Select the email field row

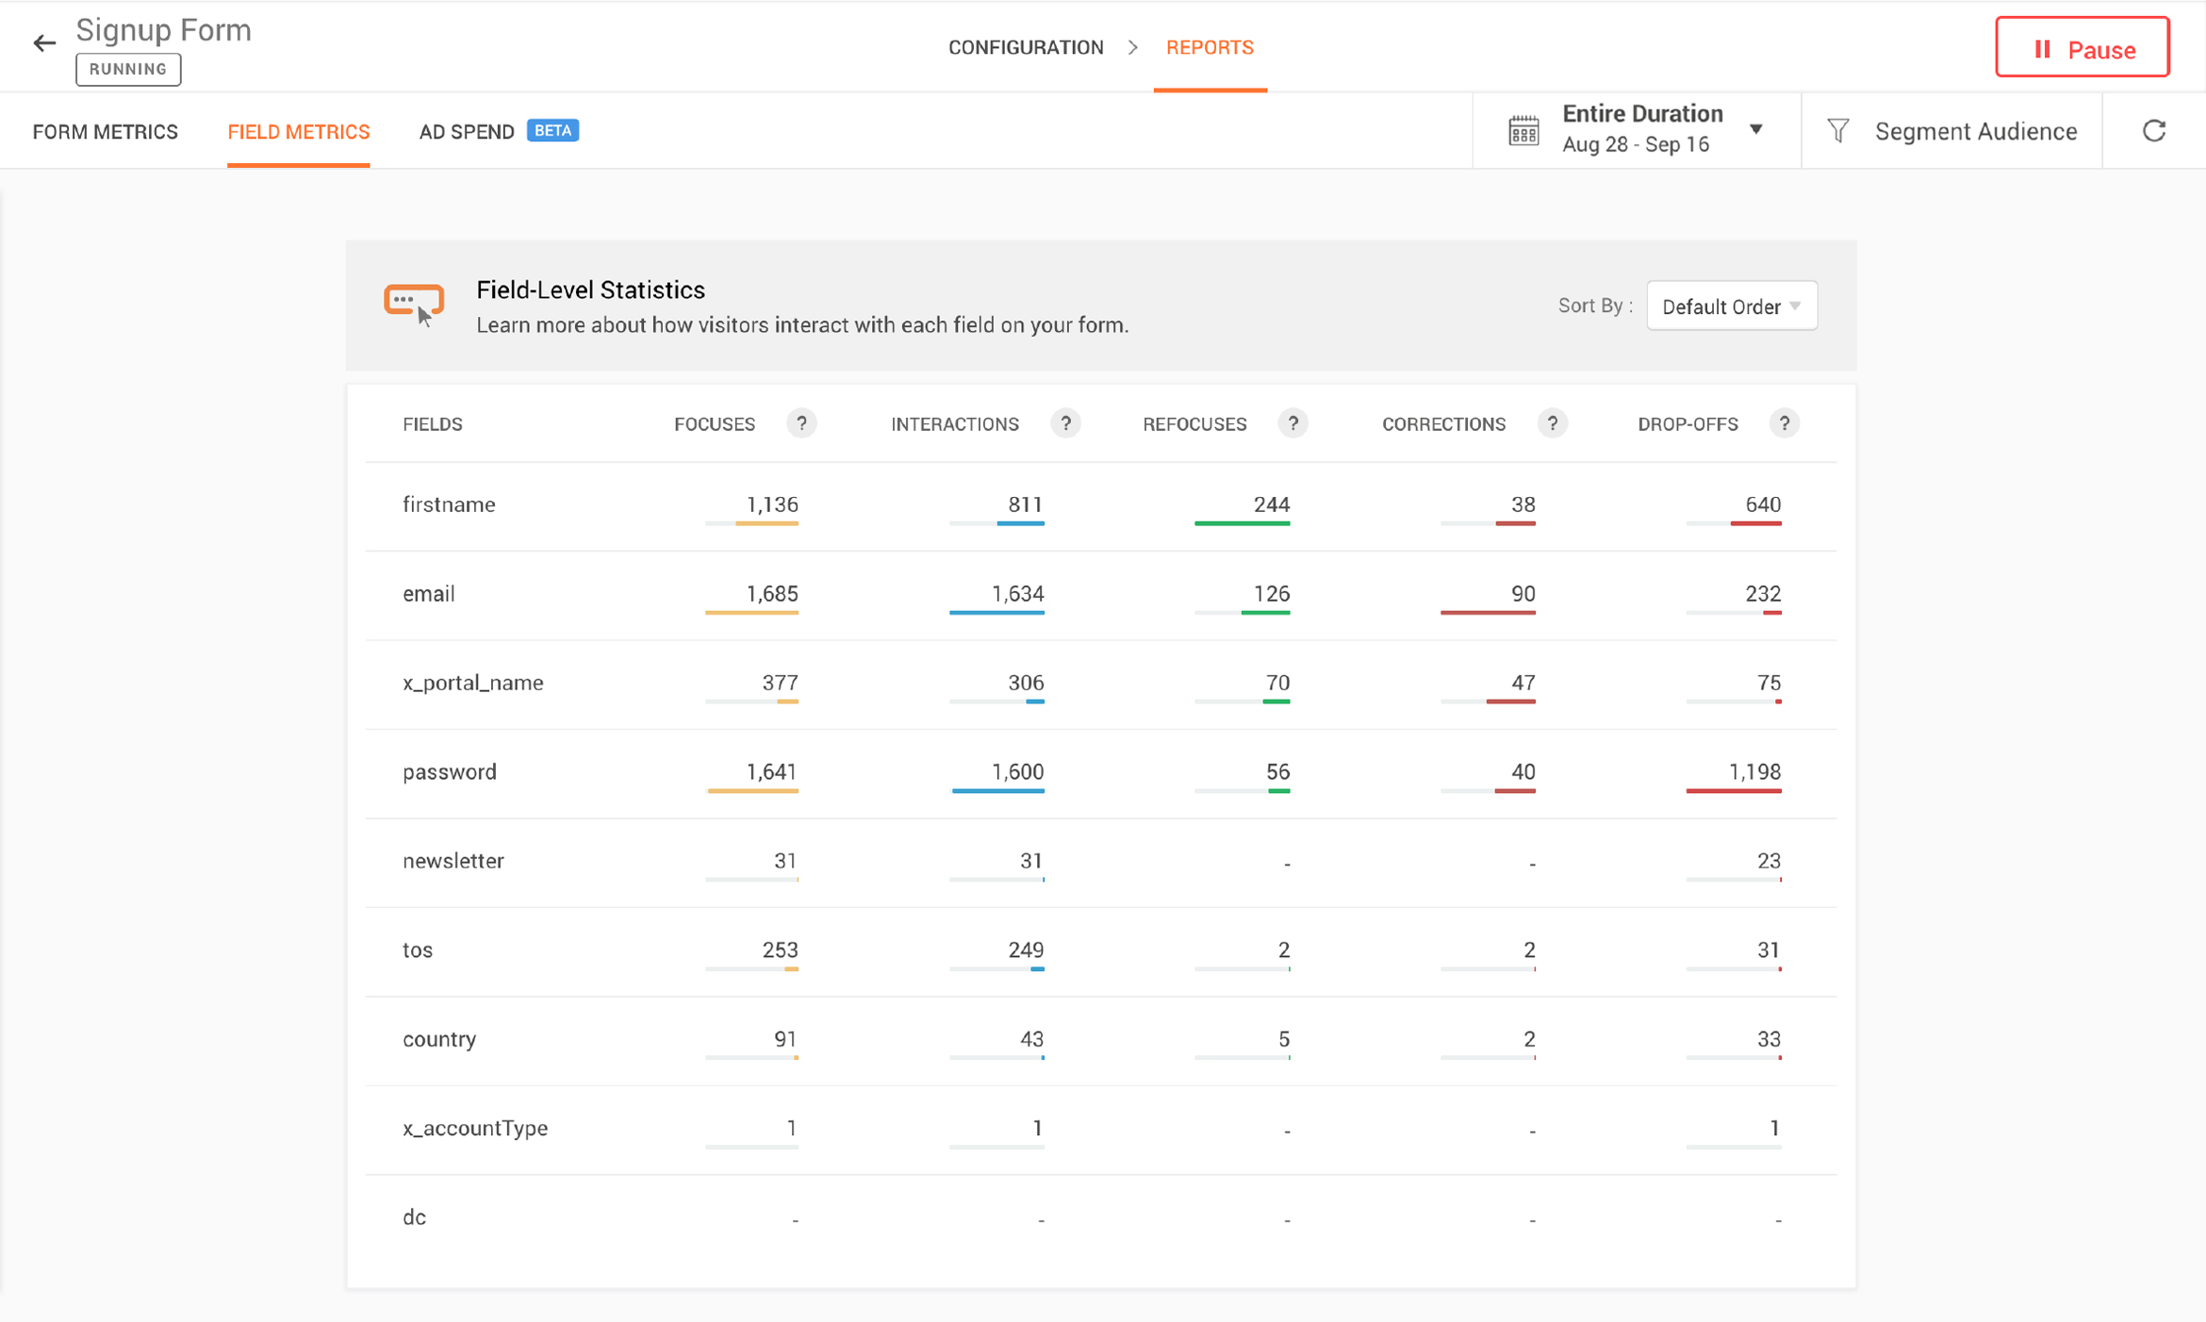tap(429, 594)
